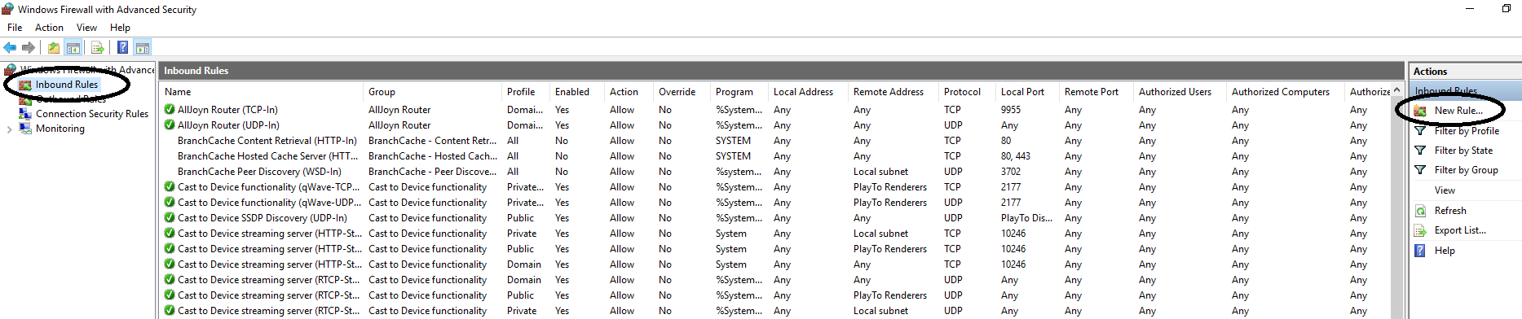
Task: Click the Inbound Rules section header in Actions
Action: tap(1465, 90)
